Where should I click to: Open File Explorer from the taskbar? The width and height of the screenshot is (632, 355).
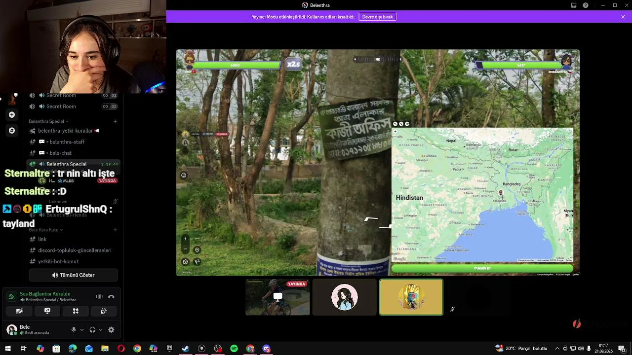[105, 349]
